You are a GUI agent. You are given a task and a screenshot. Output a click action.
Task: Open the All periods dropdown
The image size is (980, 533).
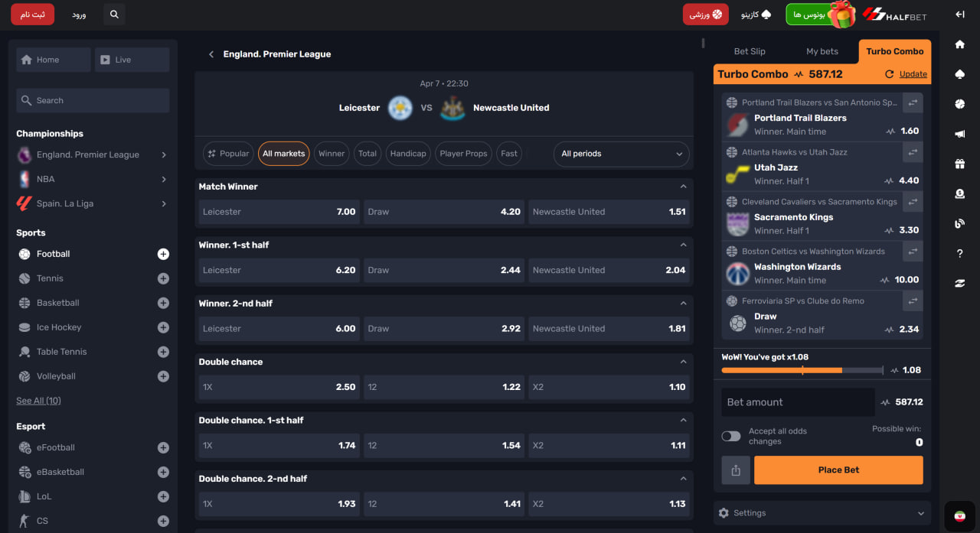click(621, 154)
